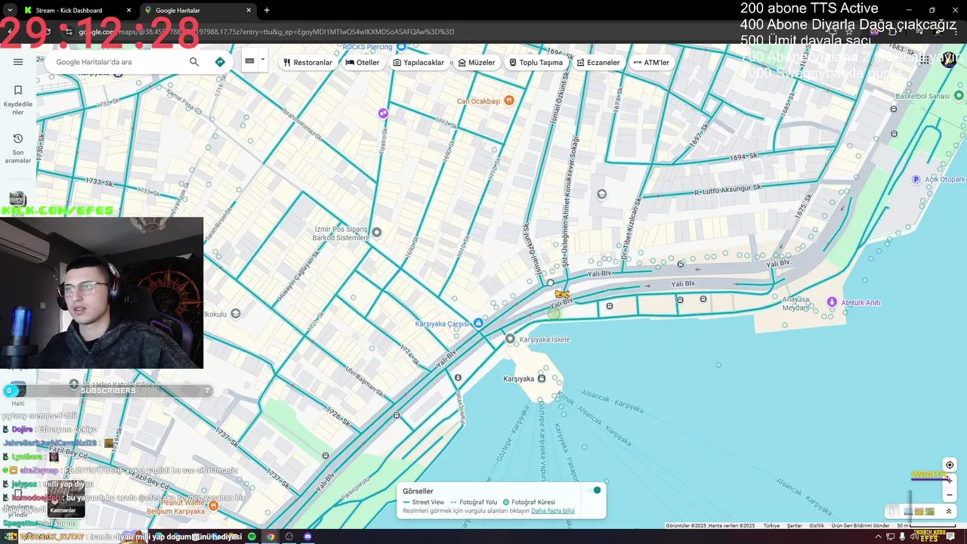The height and width of the screenshot is (544, 967).
Task: Open directions with the blue diamond icon
Action: coord(220,62)
